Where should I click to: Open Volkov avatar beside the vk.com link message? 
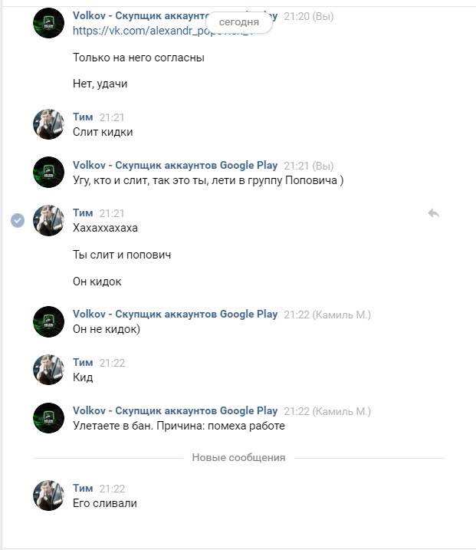[x=48, y=23]
